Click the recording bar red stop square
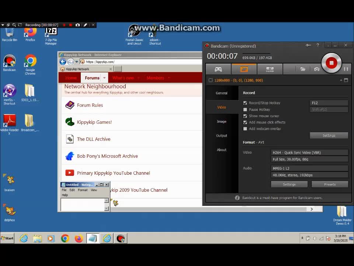 click(70, 25)
